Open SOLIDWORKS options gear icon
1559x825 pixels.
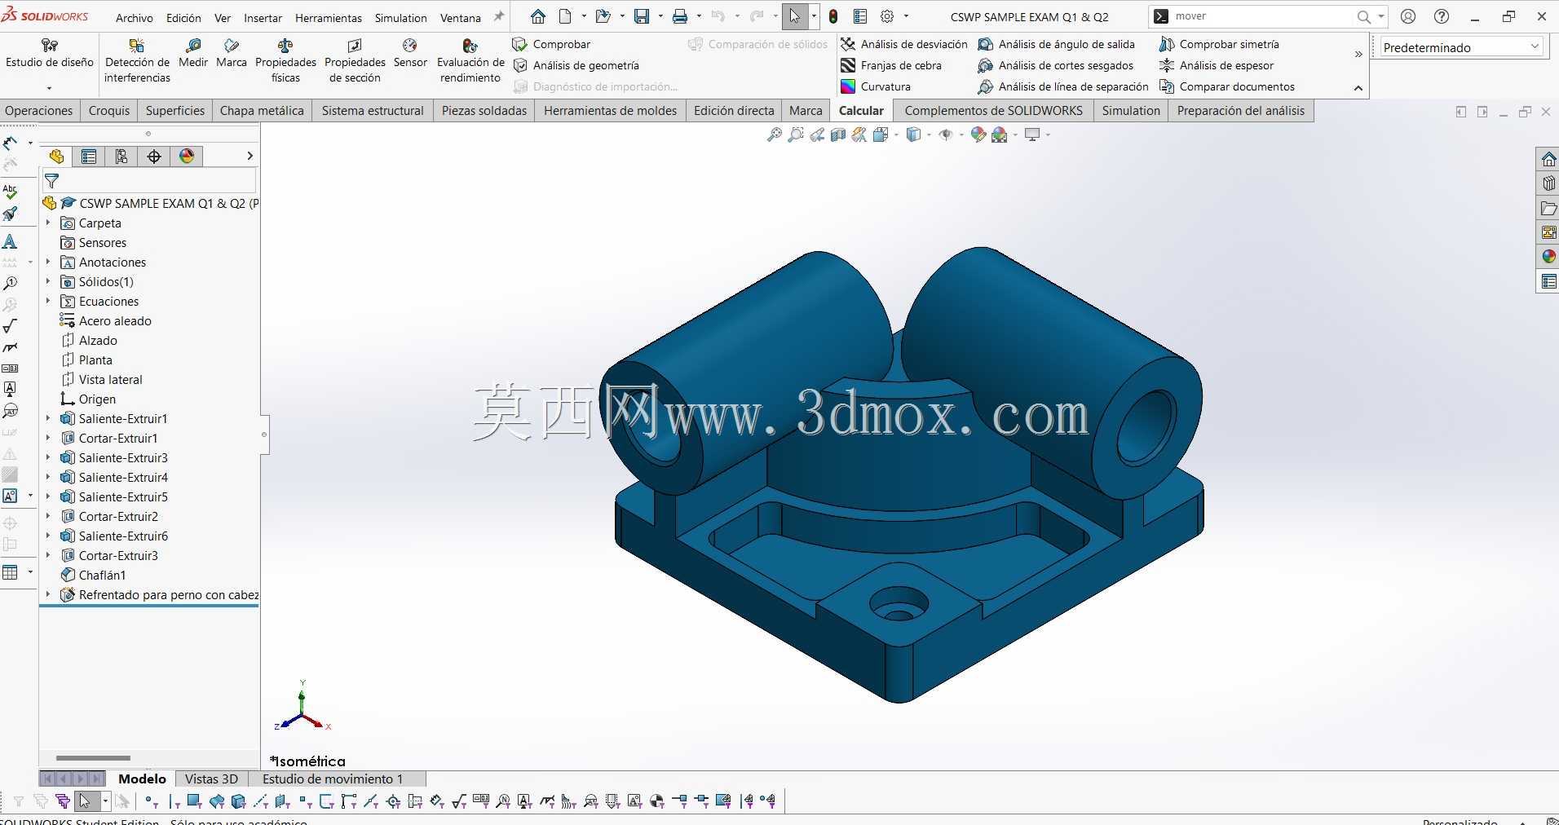[887, 16]
